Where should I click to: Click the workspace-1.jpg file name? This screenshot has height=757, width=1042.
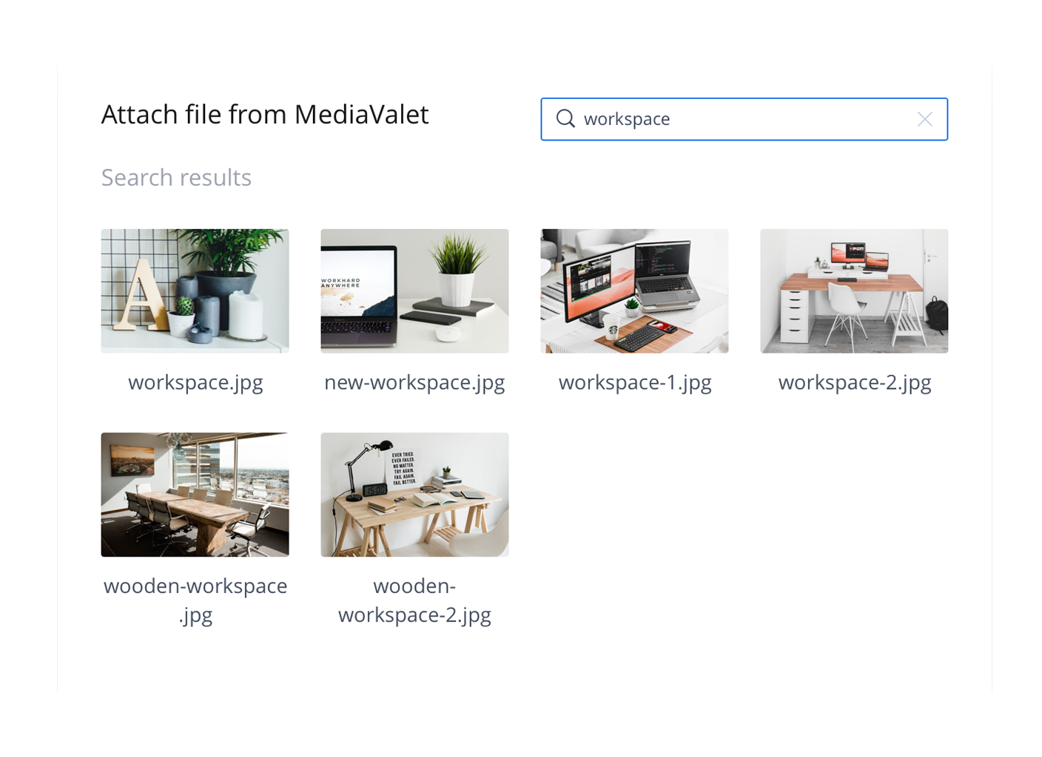(x=635, y=382)
